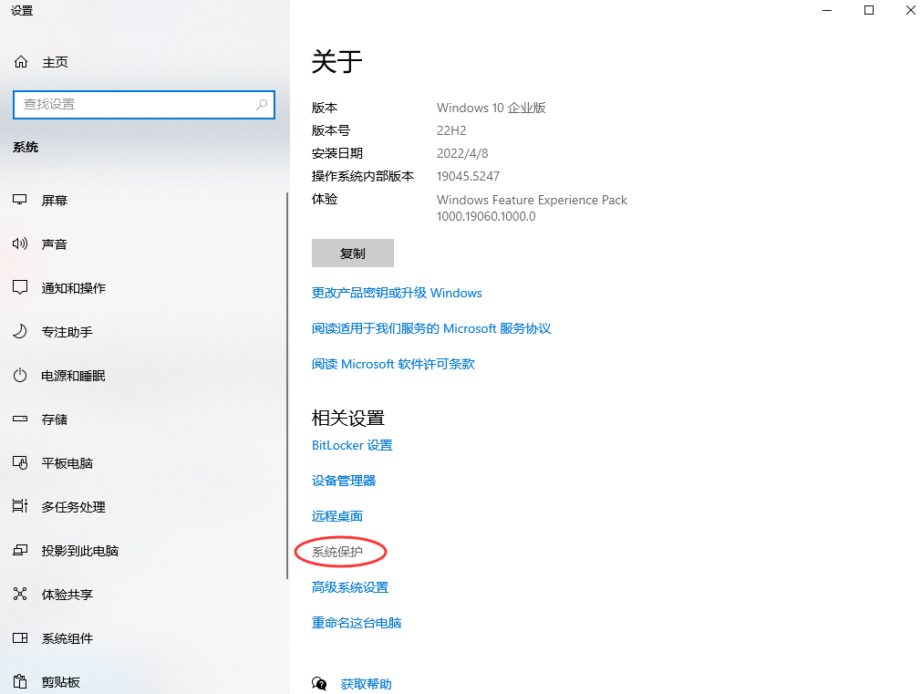Open Focus assist (专注助手) moon icon

[x=21, y=332]
